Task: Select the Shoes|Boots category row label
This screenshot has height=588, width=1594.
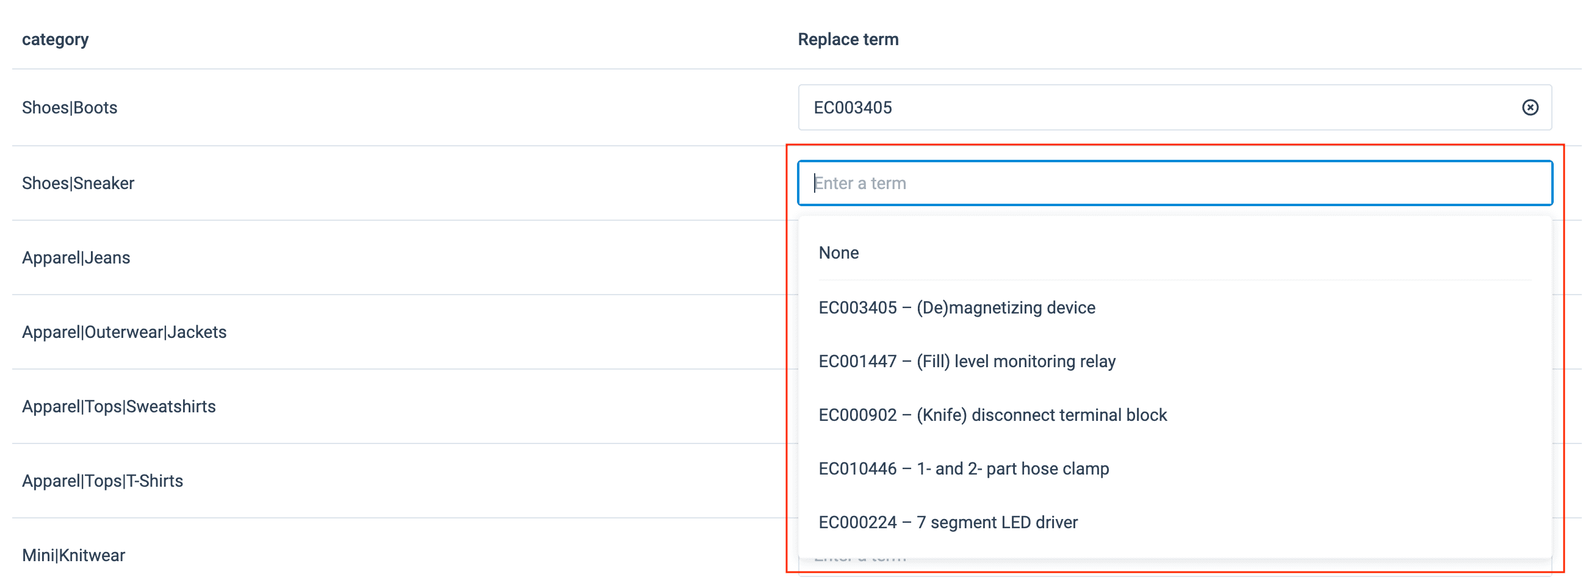Action: tap(70, 107)
